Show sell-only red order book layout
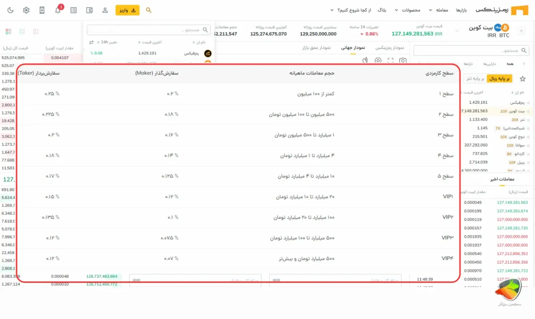 coord(36,32)
